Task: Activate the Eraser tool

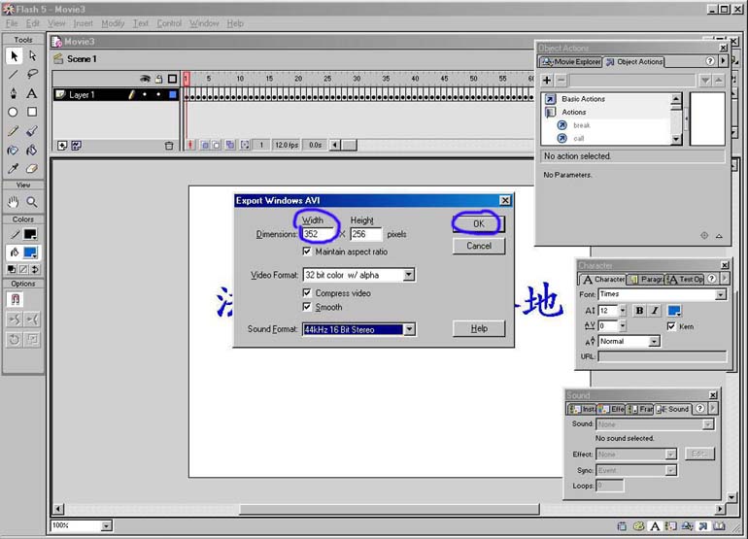Action: pyautogui.click(x=32, y=168)
